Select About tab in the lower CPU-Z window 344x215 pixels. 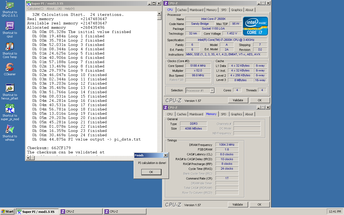point(249,114)
